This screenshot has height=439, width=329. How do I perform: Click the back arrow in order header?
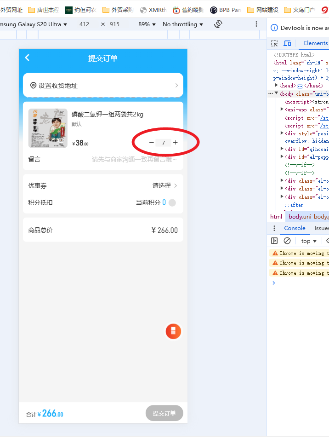pyautogui.click(x=27, y=58)
